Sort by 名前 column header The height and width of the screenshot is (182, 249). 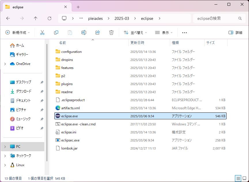62,43
